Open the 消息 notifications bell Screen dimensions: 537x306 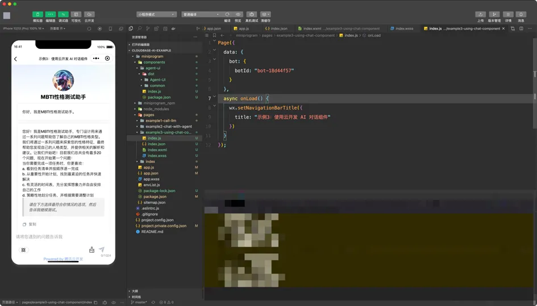pos(521,14)
